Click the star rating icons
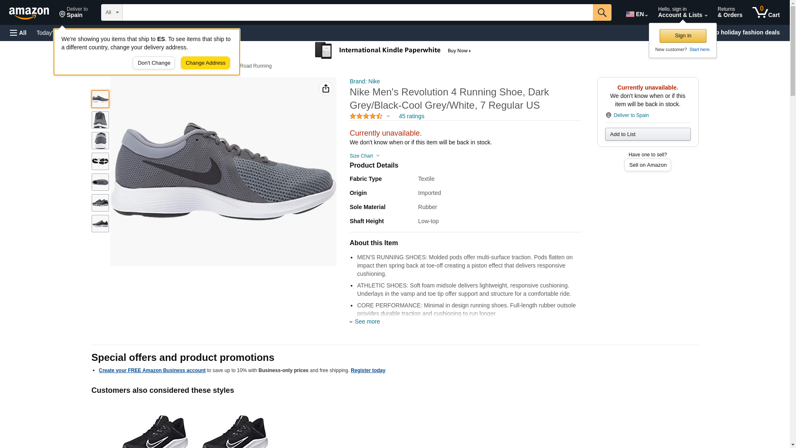The width and height of the screenshot is (796, 448). [366, 116]
